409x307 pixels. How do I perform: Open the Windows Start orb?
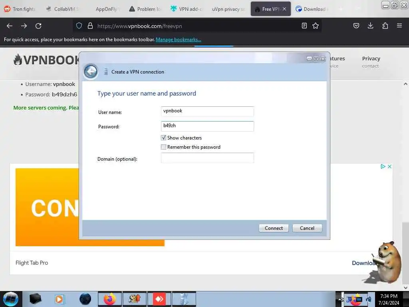click(x=11, y=299)
